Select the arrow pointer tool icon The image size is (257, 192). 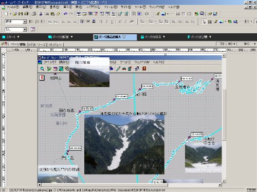coord(204,22)
